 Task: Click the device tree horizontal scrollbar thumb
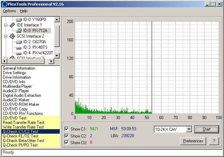(x=26, y=61)
